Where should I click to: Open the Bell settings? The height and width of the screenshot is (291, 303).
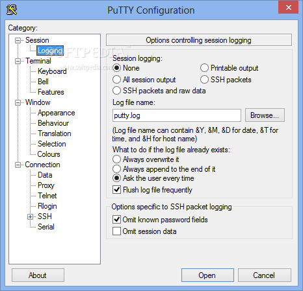tap(43, 82)
